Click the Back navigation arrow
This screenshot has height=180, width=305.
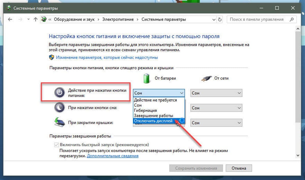point(10,19)
